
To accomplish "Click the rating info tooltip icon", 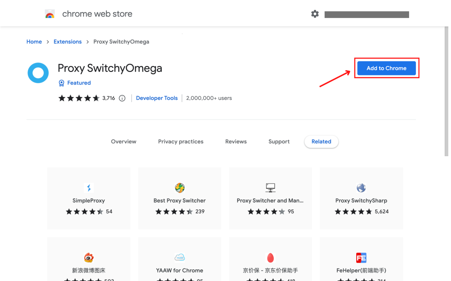I will coord(122,98).
